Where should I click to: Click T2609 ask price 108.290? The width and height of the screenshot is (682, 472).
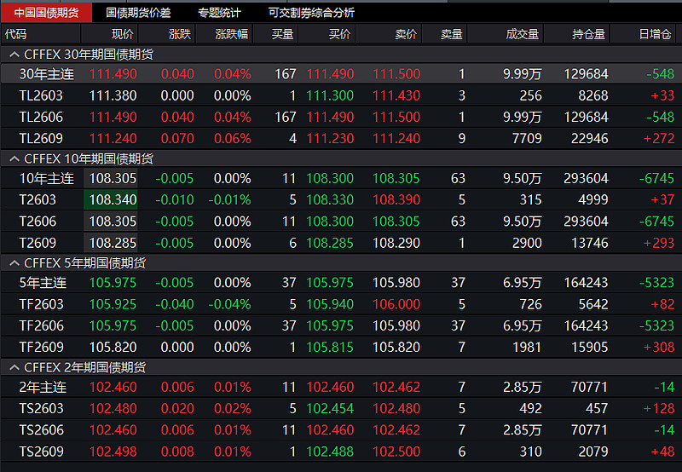[x=396, y=243]
